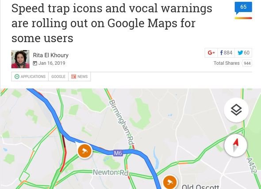This screenshot has width=261, height=189.
Task: Select speed camera icon near M6
Action: [x=85, y=151]
